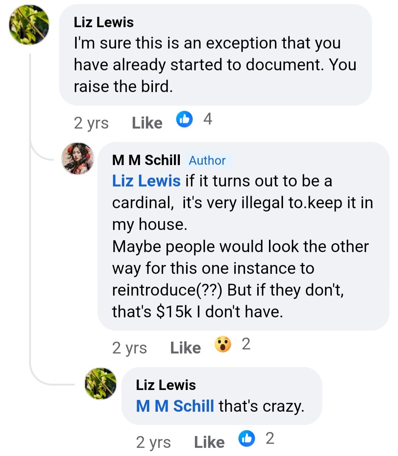The image size is (398, 456).
Task: Click the blue M M Schill mention
Action: [175, 406]
